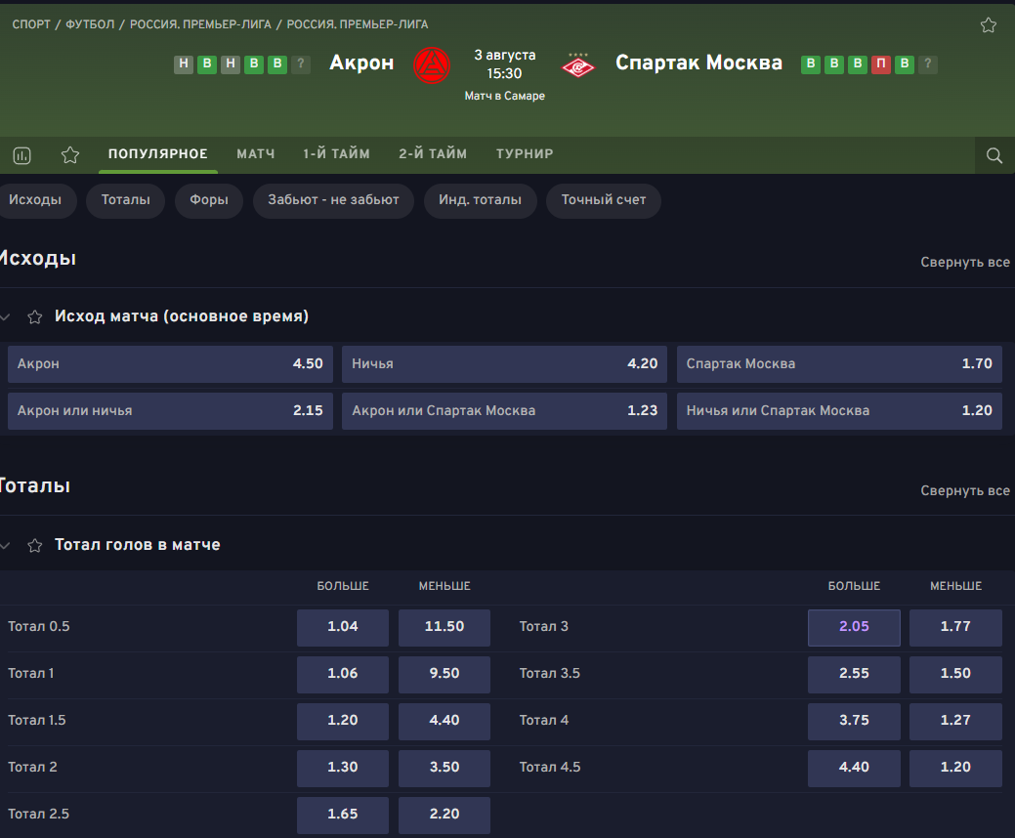This screenshot has height=838, width=1015.
Task: Collapse the 'Исход матча (основное время)' market
Action: coord(5,316)
